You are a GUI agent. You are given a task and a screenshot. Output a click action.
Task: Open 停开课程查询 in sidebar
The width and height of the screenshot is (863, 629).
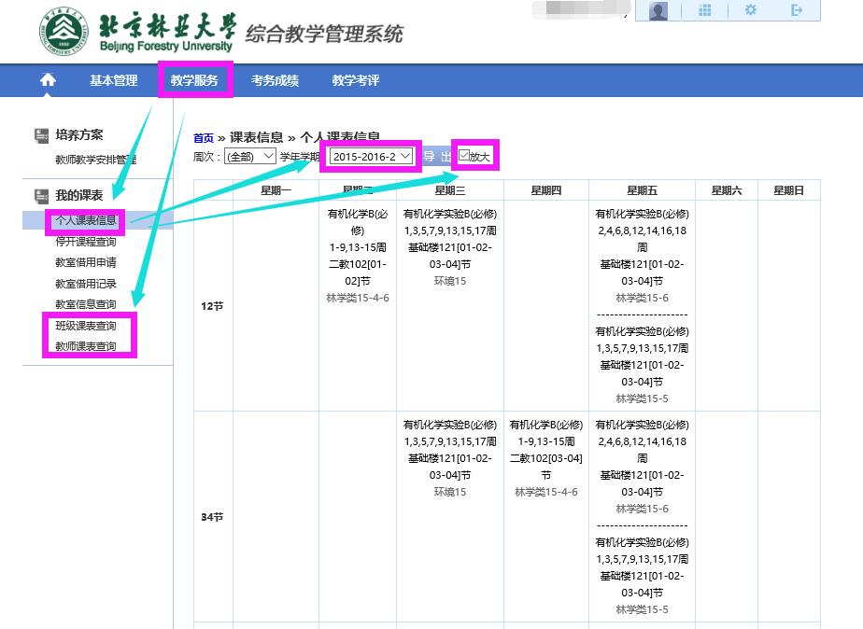86,242
